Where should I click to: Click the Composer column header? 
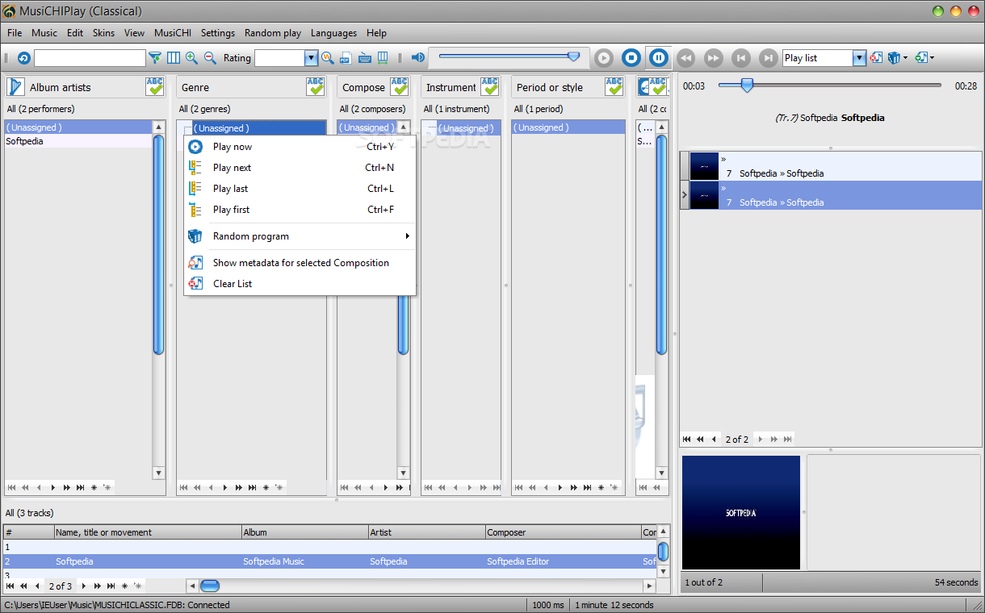tap(563, 532)
